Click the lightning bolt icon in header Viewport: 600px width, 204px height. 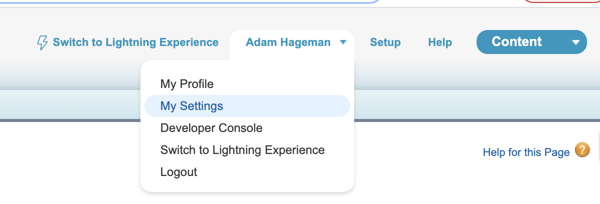pos(43,42)
